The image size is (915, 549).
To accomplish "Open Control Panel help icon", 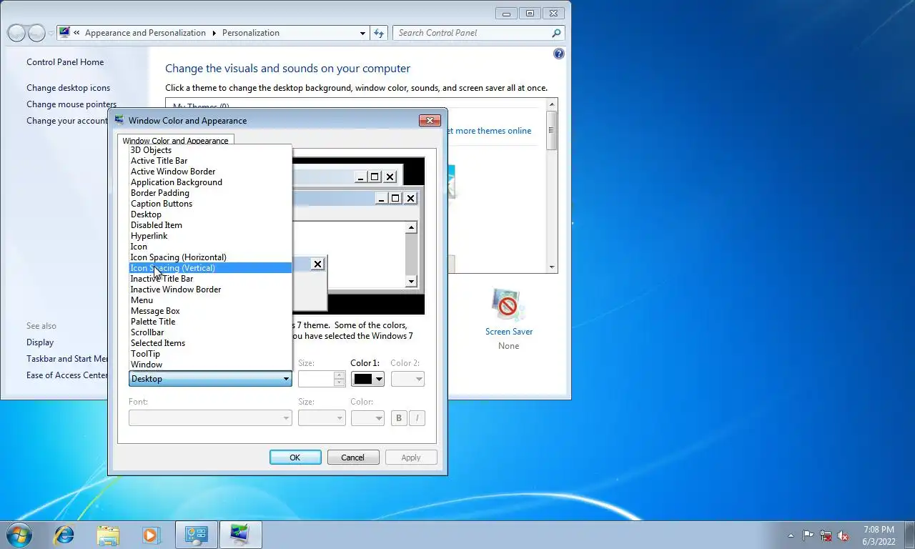I will [559, 54].
